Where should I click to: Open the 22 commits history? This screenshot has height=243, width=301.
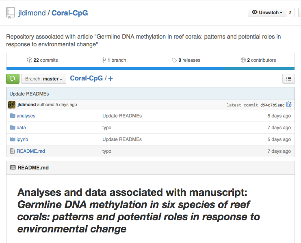click(x=45, y=60)
